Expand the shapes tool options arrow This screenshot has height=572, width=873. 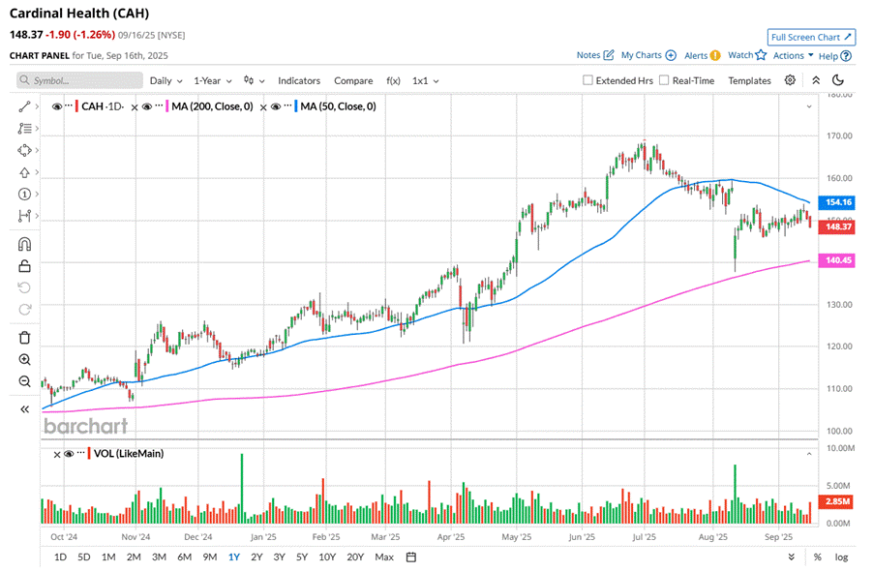tap(37, 150)
